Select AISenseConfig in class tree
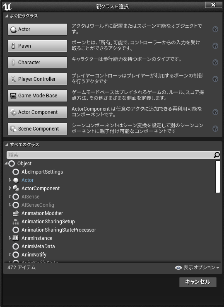 point(38,205)
